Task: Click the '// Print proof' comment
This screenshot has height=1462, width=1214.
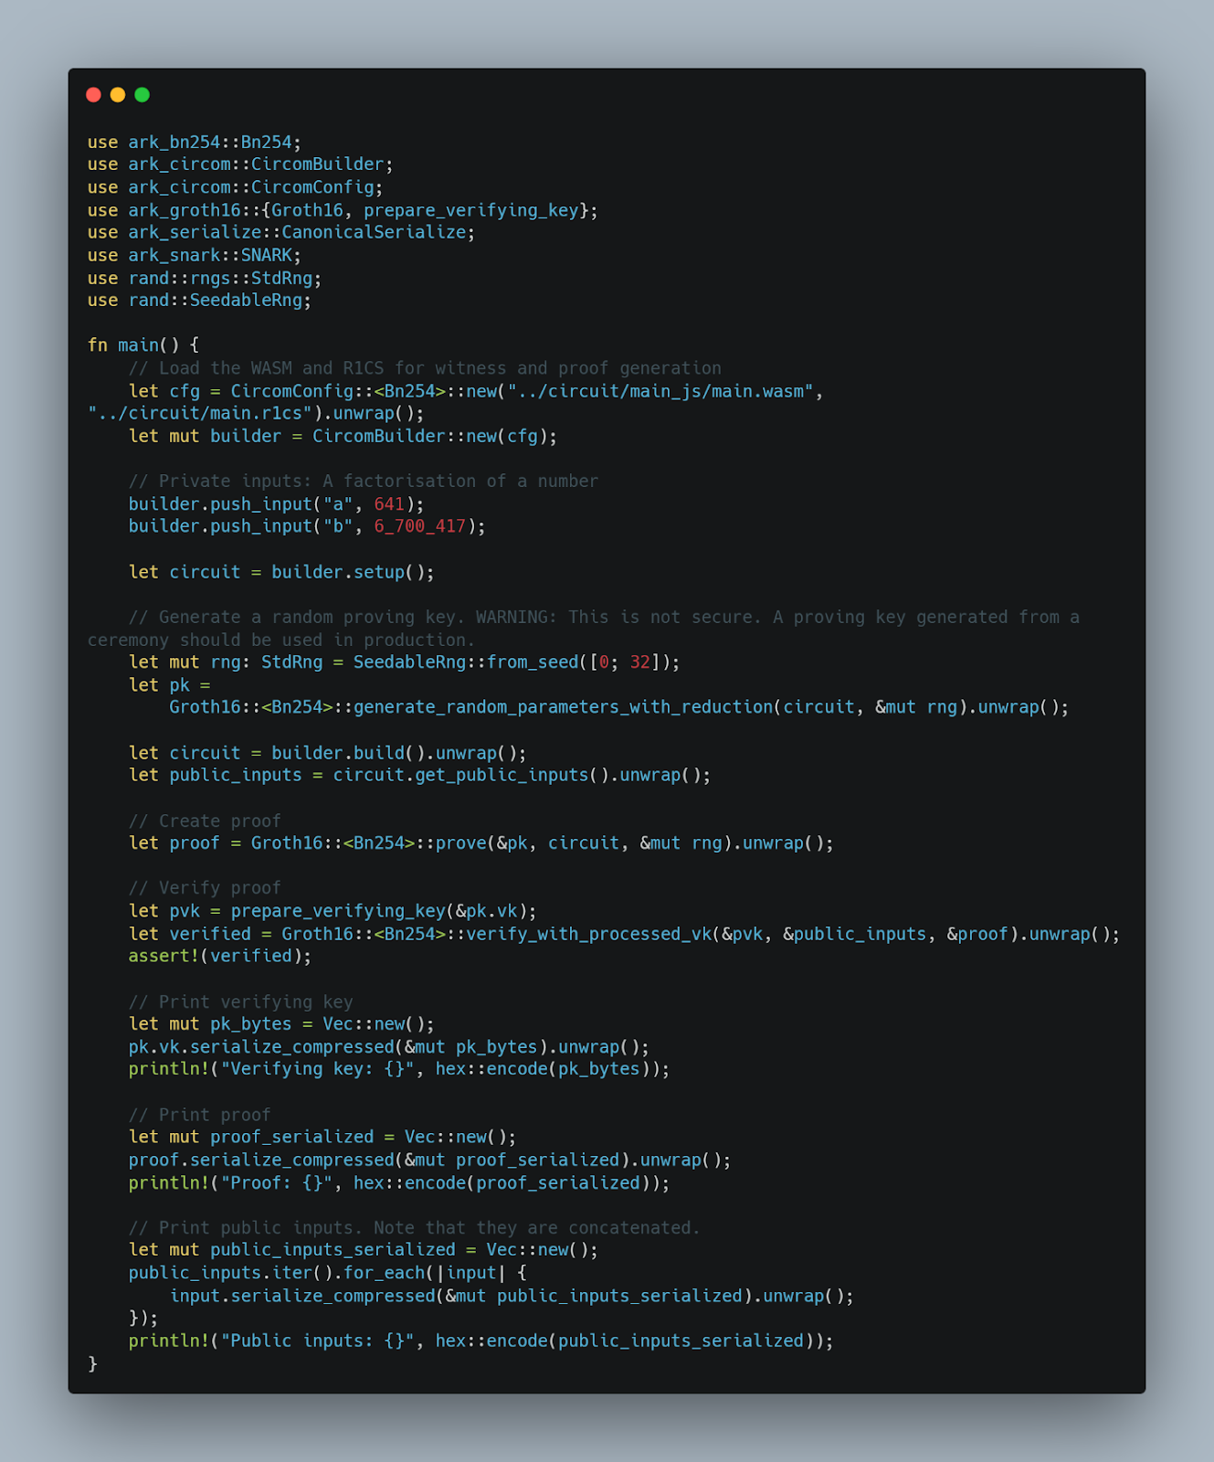Action: click(200, 1115)
